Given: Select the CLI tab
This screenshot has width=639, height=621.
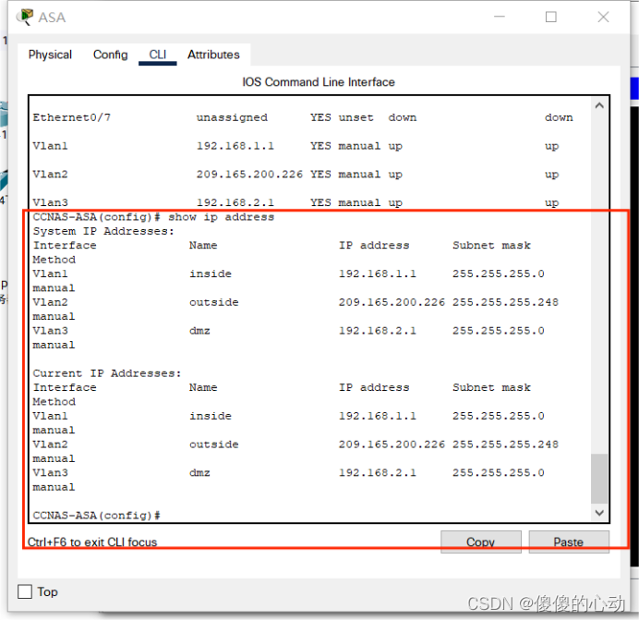Looking at the screenshot, I should (157, 55).
